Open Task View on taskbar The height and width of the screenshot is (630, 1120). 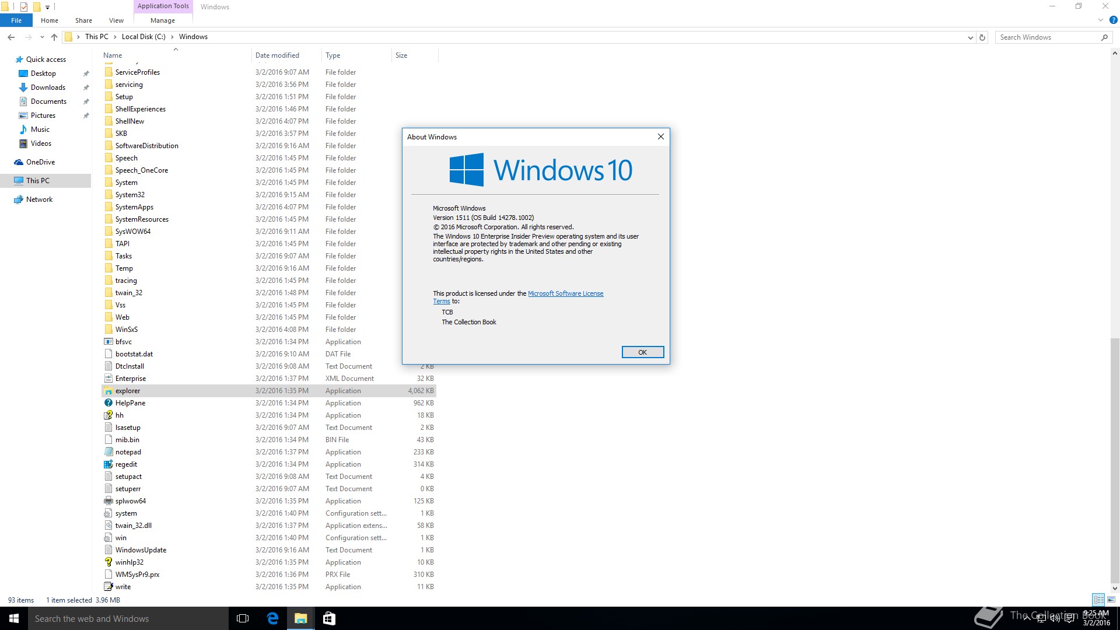coord(243,618)
